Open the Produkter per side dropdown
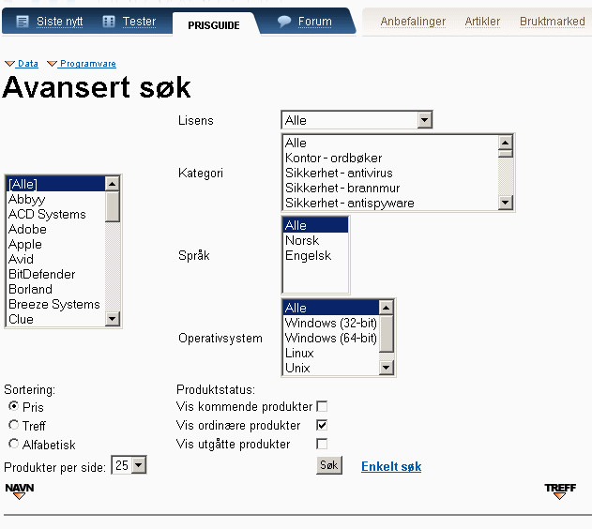 139,465
